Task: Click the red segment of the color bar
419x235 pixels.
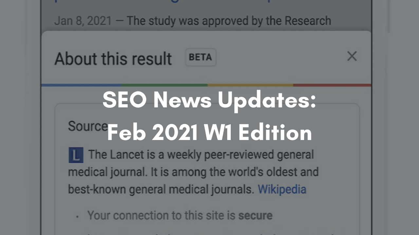Action: tap(332, 85)
